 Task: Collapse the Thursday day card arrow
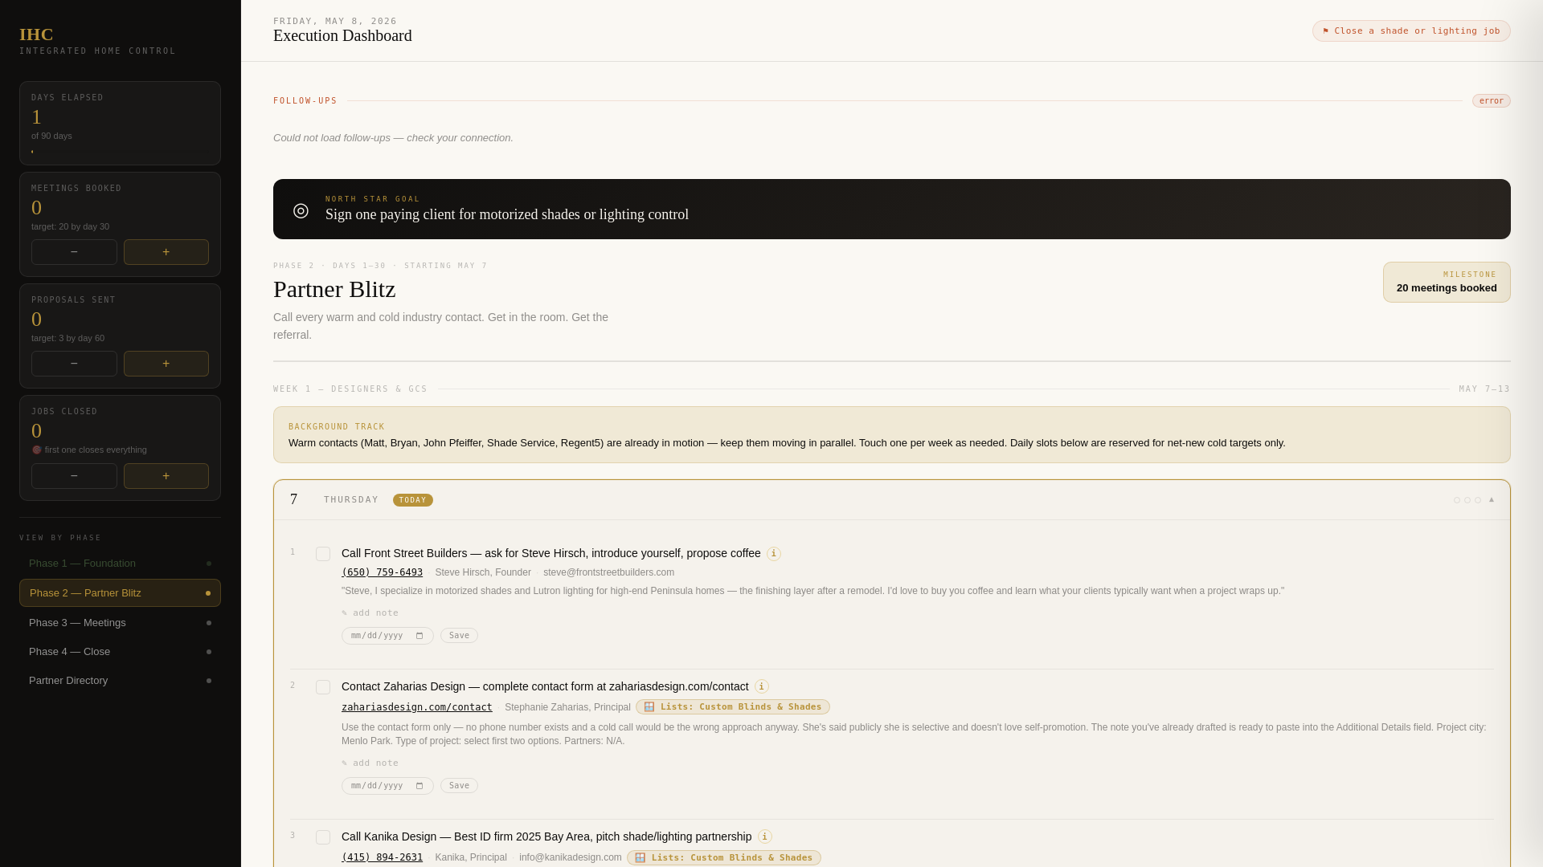point(1492,499)
